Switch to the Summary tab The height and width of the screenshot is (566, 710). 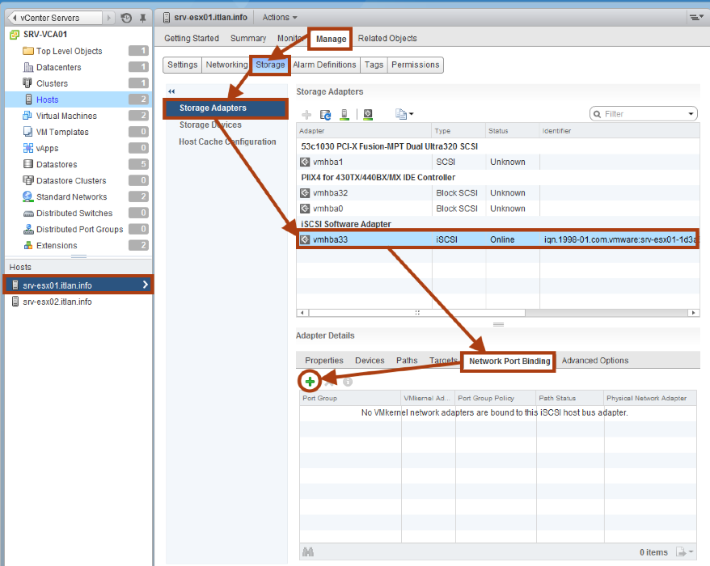[x=248, y=38]
